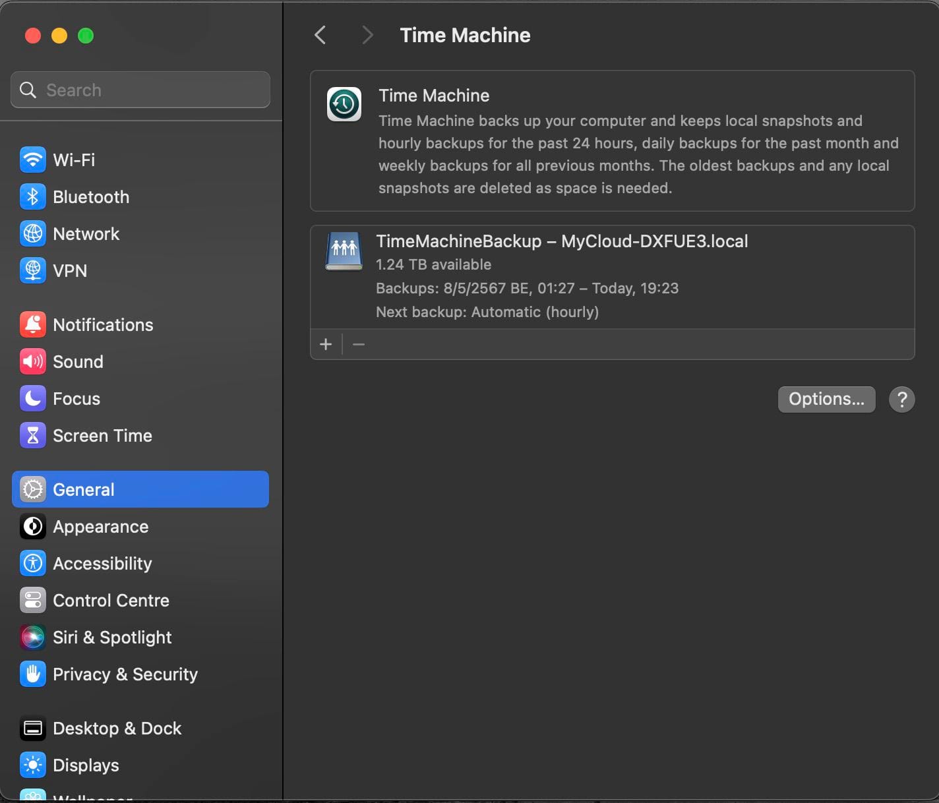The height and width of the screenshot is (803, 939).
Task: Click the Focus moon icon
Action: [33, 398]
